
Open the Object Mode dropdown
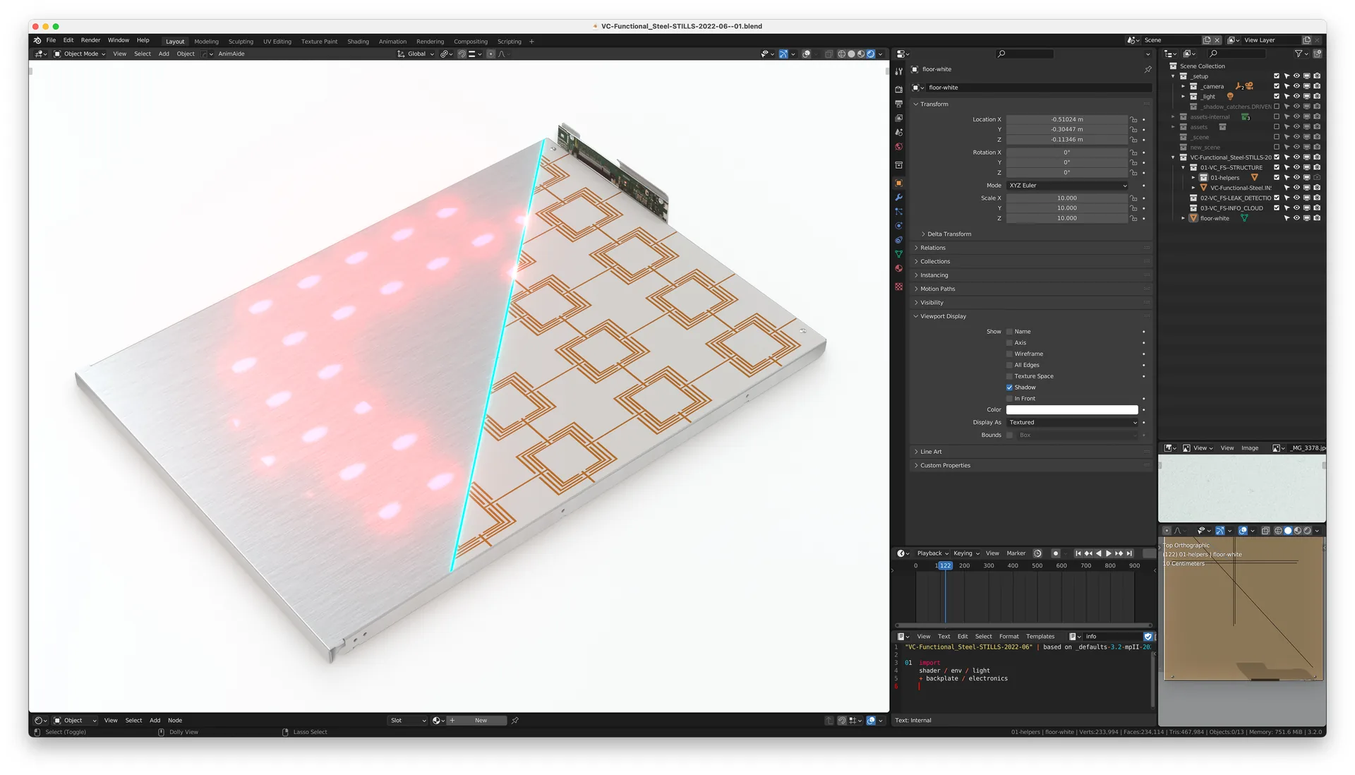click(80, 54)
